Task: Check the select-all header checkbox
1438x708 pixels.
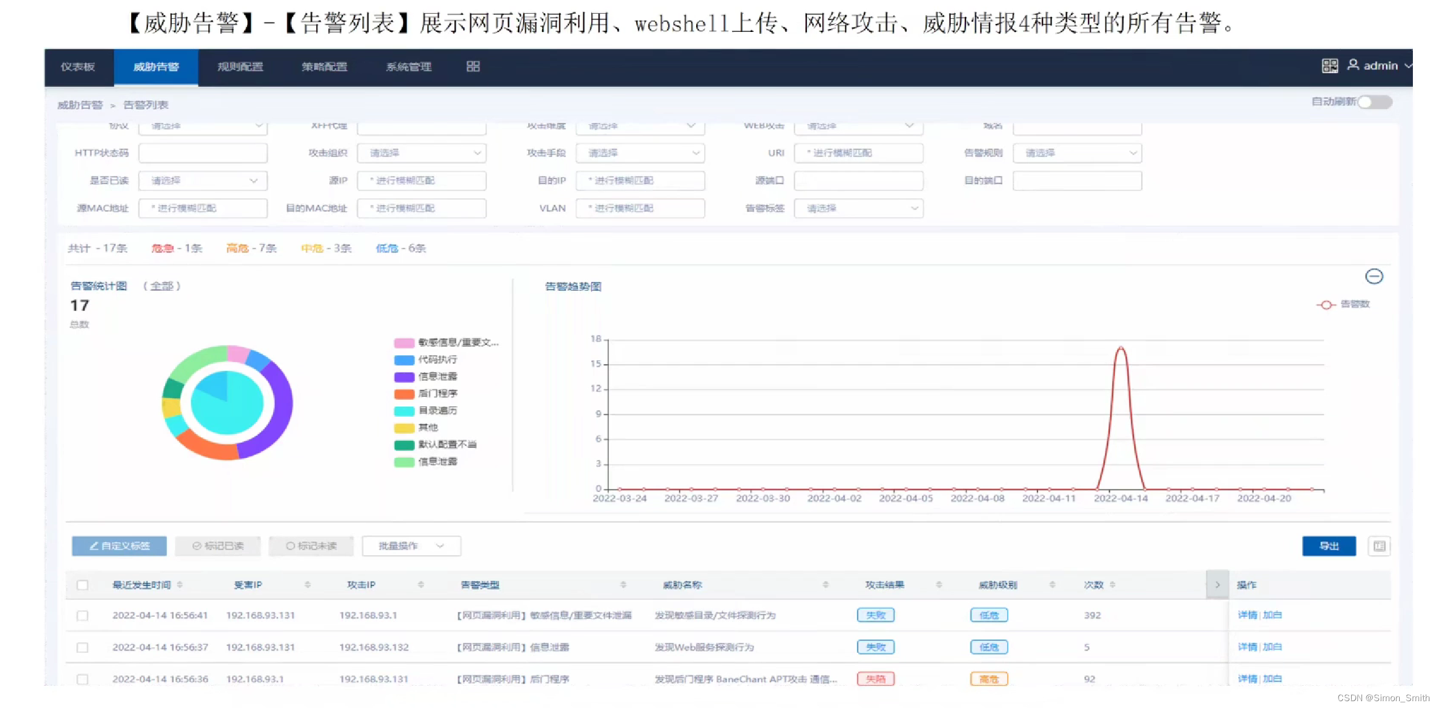Action: click(x=83, y=585)
